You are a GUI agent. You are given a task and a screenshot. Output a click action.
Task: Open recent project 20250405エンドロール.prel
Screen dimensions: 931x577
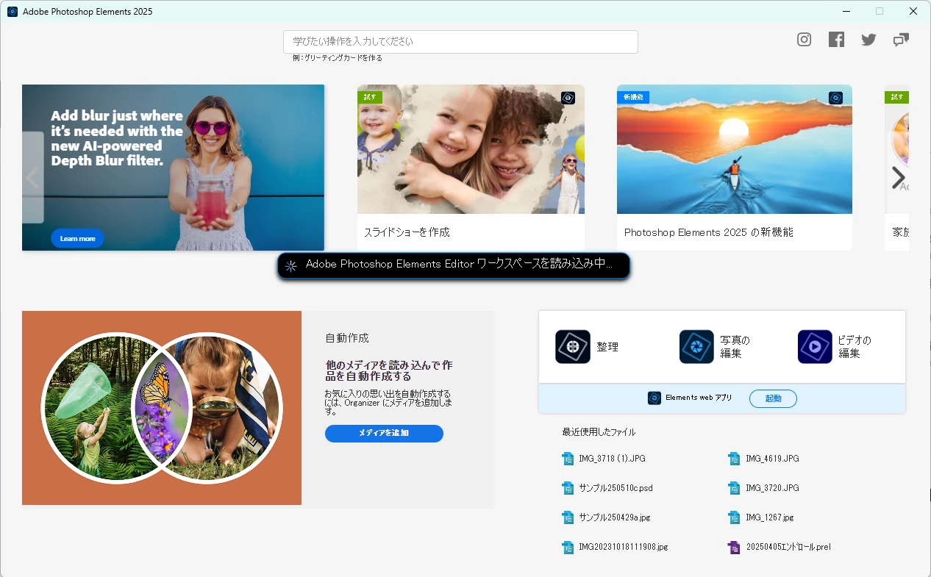[788, 547]
